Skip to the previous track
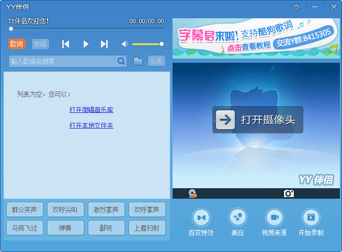 click(66, 44)
